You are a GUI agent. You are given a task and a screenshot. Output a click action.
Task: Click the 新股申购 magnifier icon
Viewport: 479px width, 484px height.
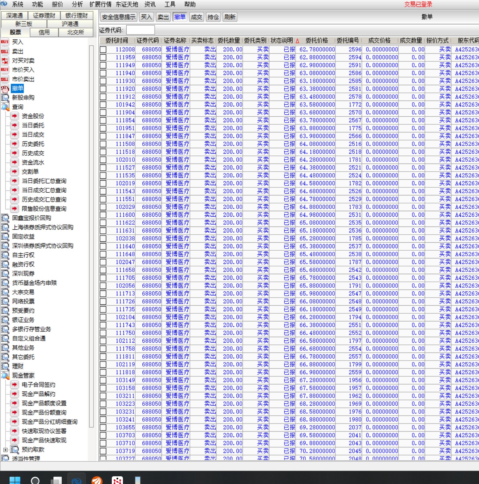click(5, 98)
